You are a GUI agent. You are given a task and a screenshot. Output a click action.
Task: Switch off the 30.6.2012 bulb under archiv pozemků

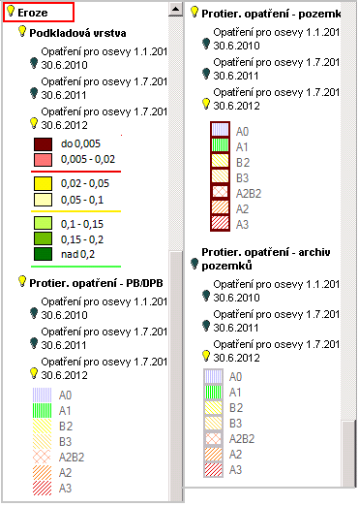(x=206, y=356)
